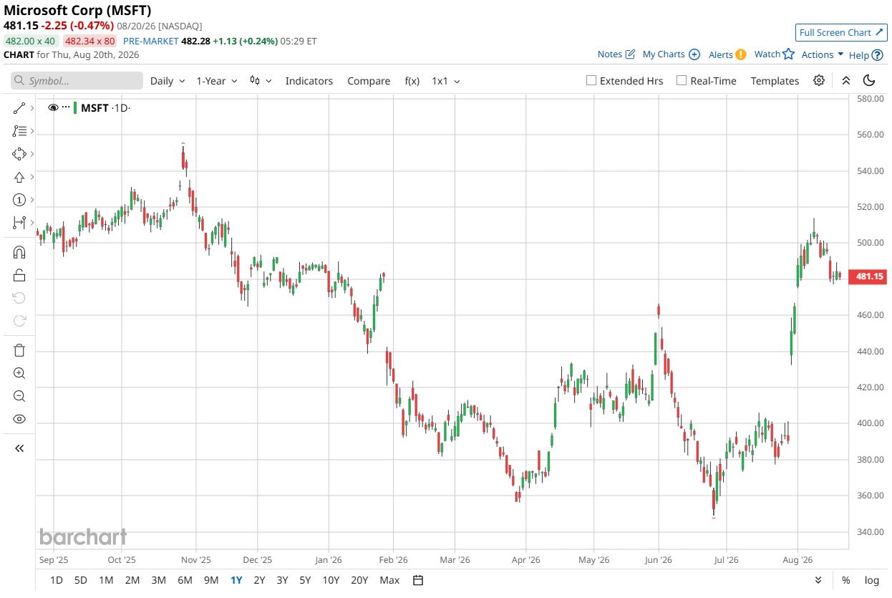The image size is (892, 598).
Task: Select the 5Y time range
Action: point(306,580)
